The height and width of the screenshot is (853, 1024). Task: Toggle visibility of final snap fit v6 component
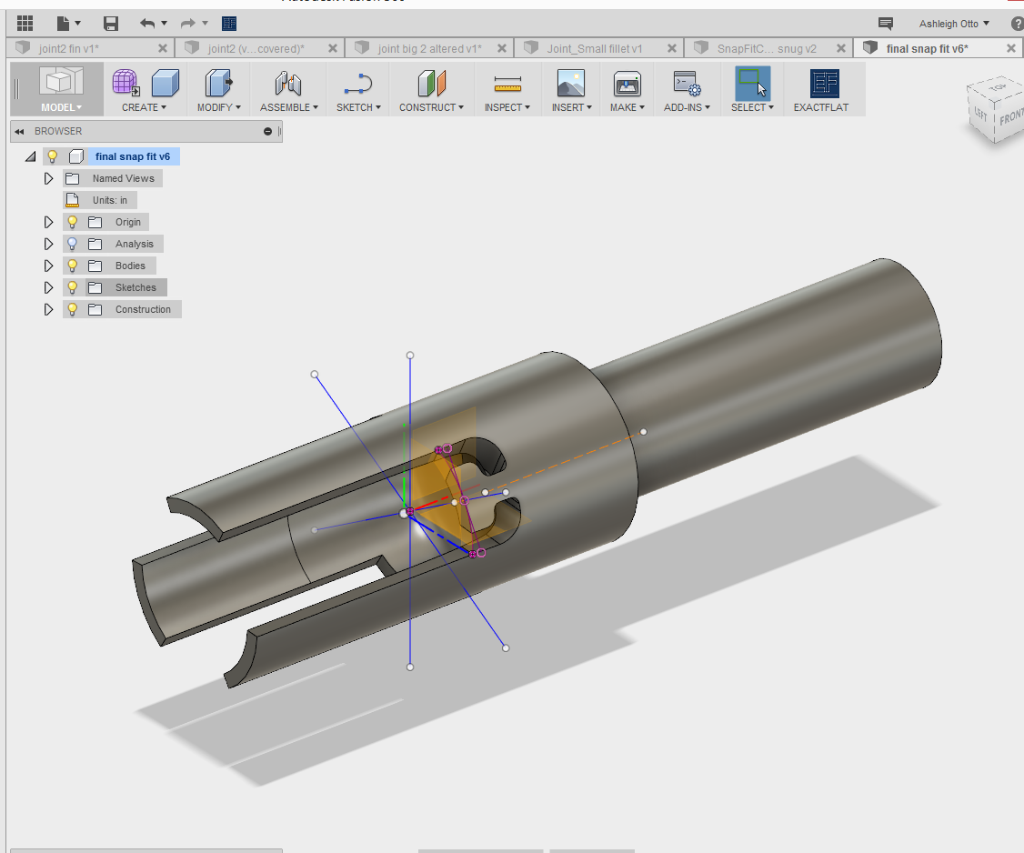click(x=52, y=156)
